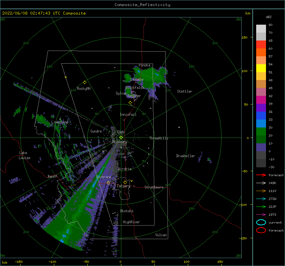Click the RockyMH label
The height and width of the screenshot is (266, 285).
click(84, 89)
